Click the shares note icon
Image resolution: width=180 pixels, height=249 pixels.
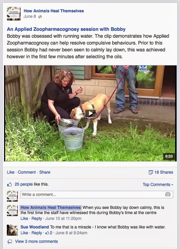151,172
